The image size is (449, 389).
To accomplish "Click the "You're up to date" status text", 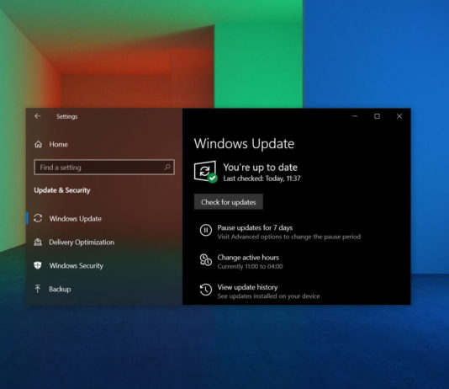I will point(261,167).
